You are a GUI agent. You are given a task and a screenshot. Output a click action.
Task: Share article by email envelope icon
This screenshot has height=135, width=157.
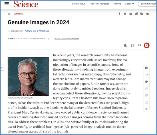pos(148,14)
